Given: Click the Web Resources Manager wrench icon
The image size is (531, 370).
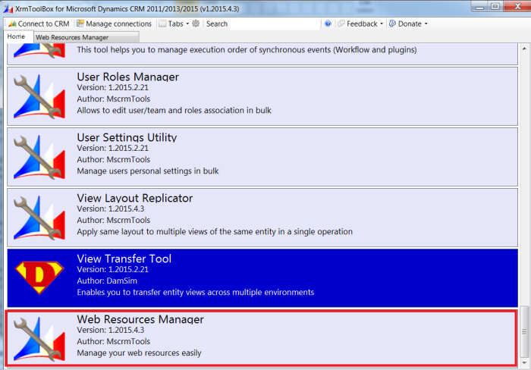Looking at the screenshot, I should [37, 337].
